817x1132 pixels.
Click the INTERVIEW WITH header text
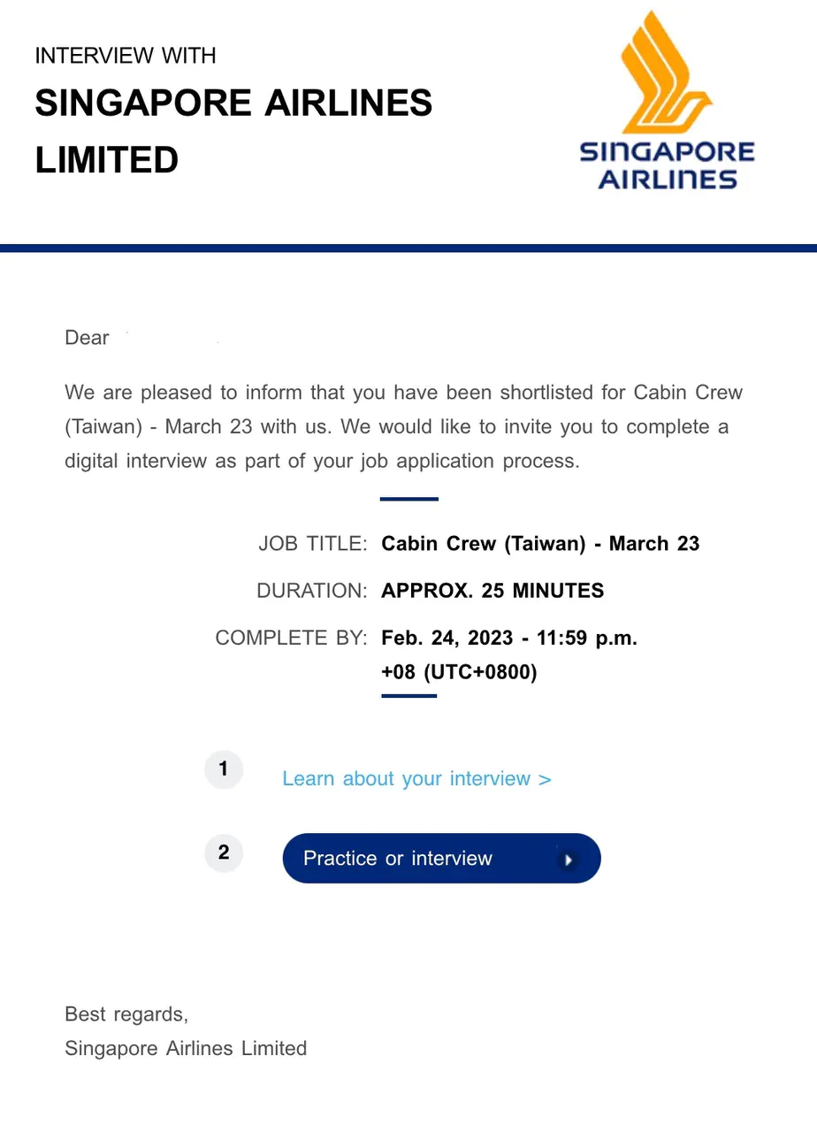click(126, 56)
